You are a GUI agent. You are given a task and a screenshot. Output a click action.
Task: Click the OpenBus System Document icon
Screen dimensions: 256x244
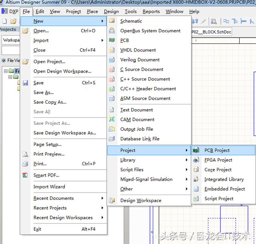point(112,31)
